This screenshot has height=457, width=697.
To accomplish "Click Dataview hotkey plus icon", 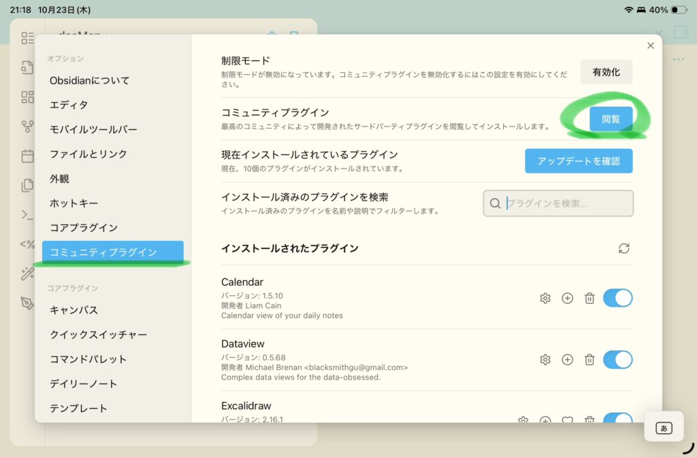I will click(567, 360).
